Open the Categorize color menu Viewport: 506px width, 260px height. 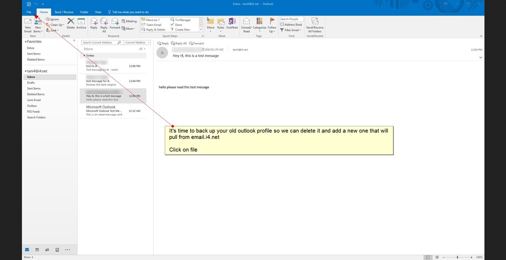260,25
